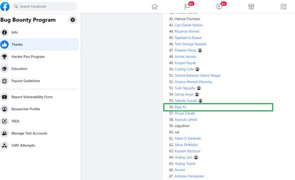Click the Payout Guidelines clipboard icon
Screen dimensions: 295x180
click(5, 81)
